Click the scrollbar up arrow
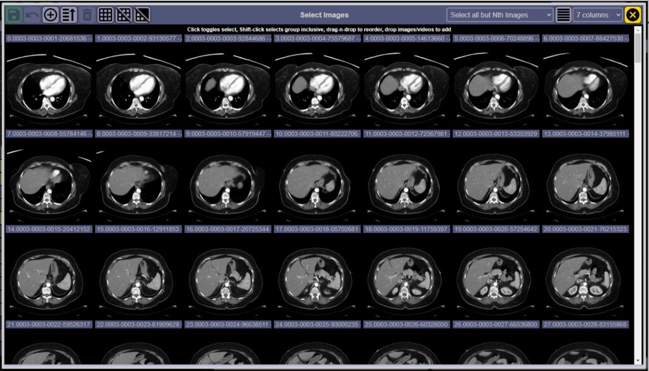The image size is (649, 371). coord(638,29)
